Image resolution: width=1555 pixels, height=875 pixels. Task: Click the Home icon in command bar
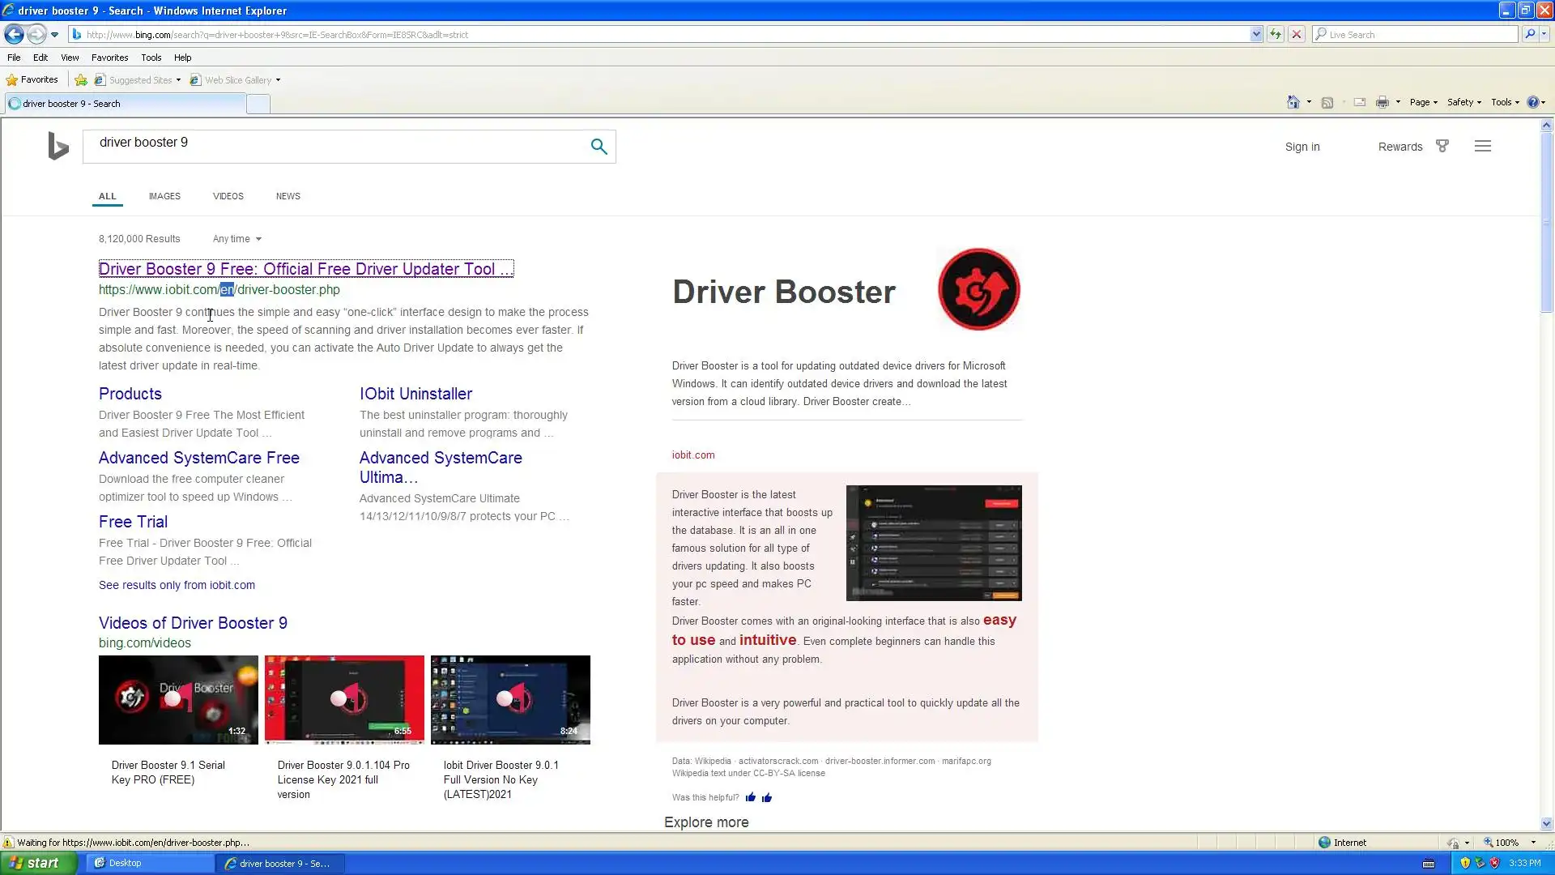(x=1293, y=102)
